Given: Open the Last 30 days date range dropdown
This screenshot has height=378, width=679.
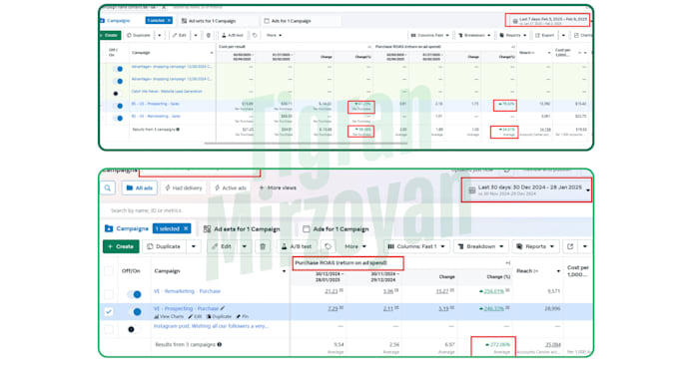Looking at the screenshot, I should [526, 190].
